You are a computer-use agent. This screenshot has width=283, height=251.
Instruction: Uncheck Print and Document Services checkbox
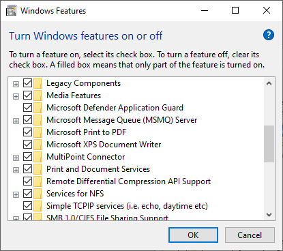coord(27,169)
